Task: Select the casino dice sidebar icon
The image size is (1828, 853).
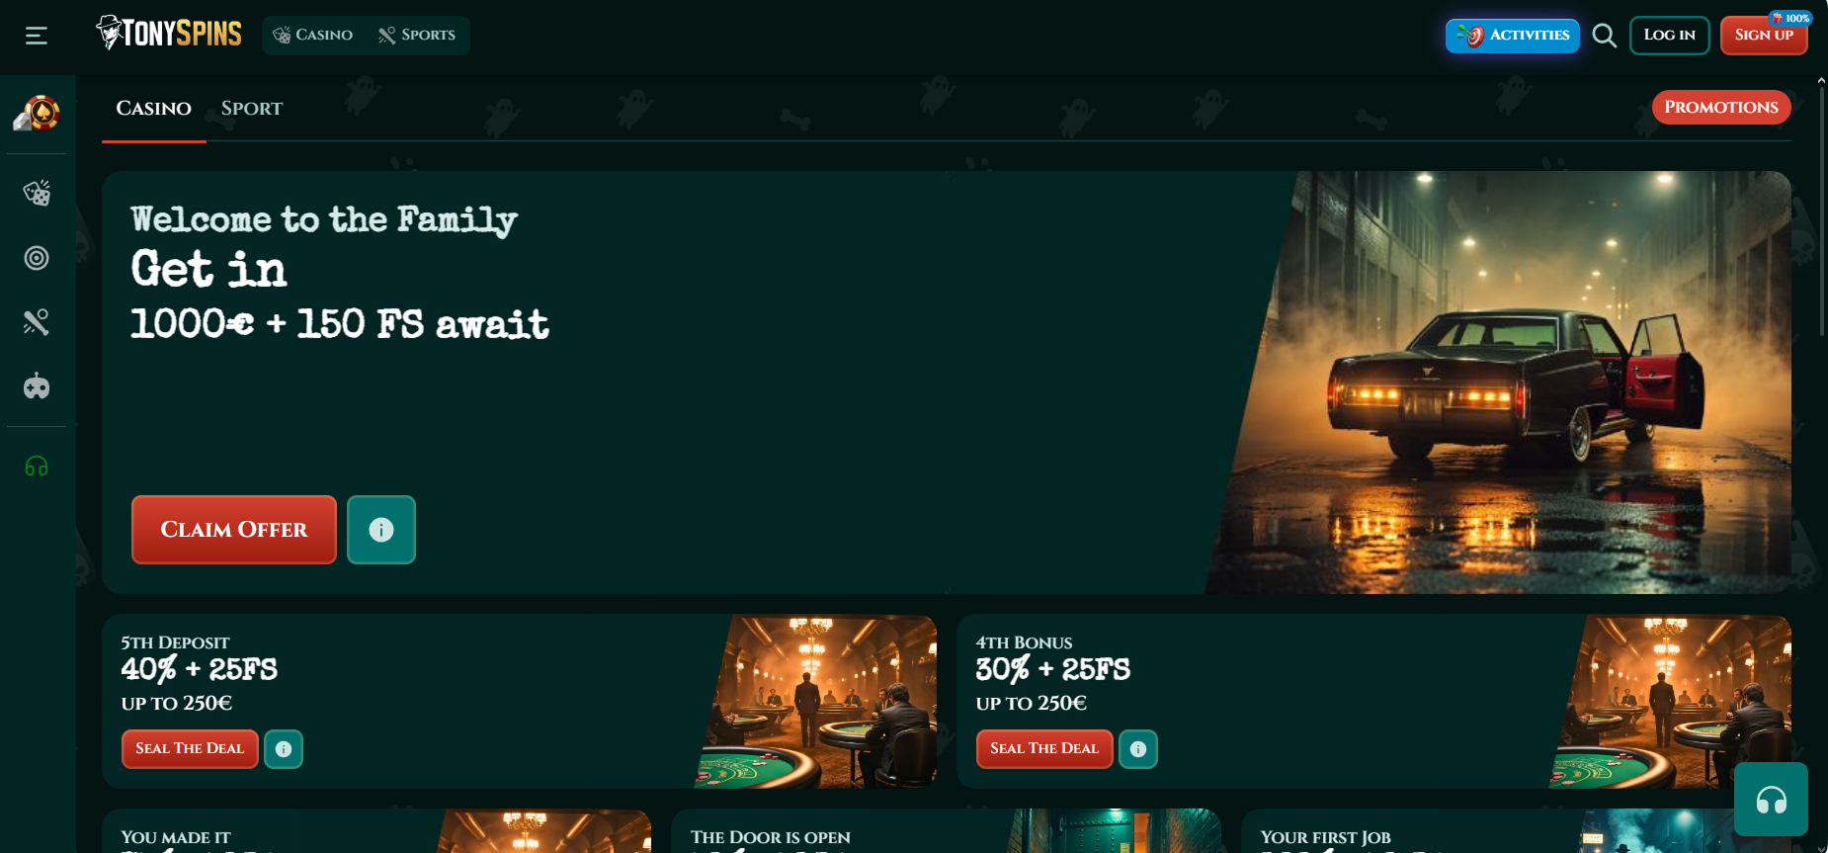Action: click(37, 193)
